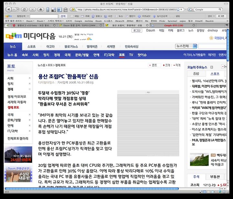Image resolution: width=233 pixels, height=199 pixels.
Task: Click the blue bookmark panel toolbar icon
Action: [x=60, y=10]
